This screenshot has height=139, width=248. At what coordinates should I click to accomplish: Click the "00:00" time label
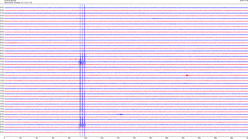click(x=2, y=7)
